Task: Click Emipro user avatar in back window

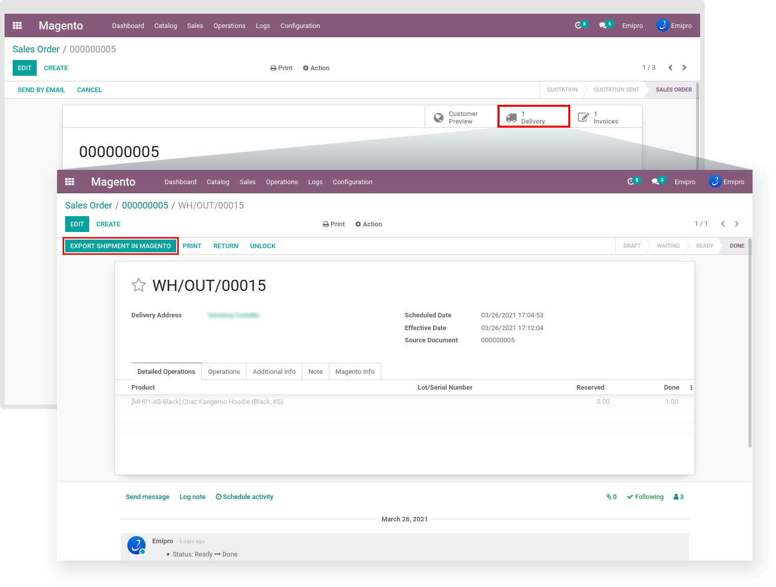Action: (662, 25)
